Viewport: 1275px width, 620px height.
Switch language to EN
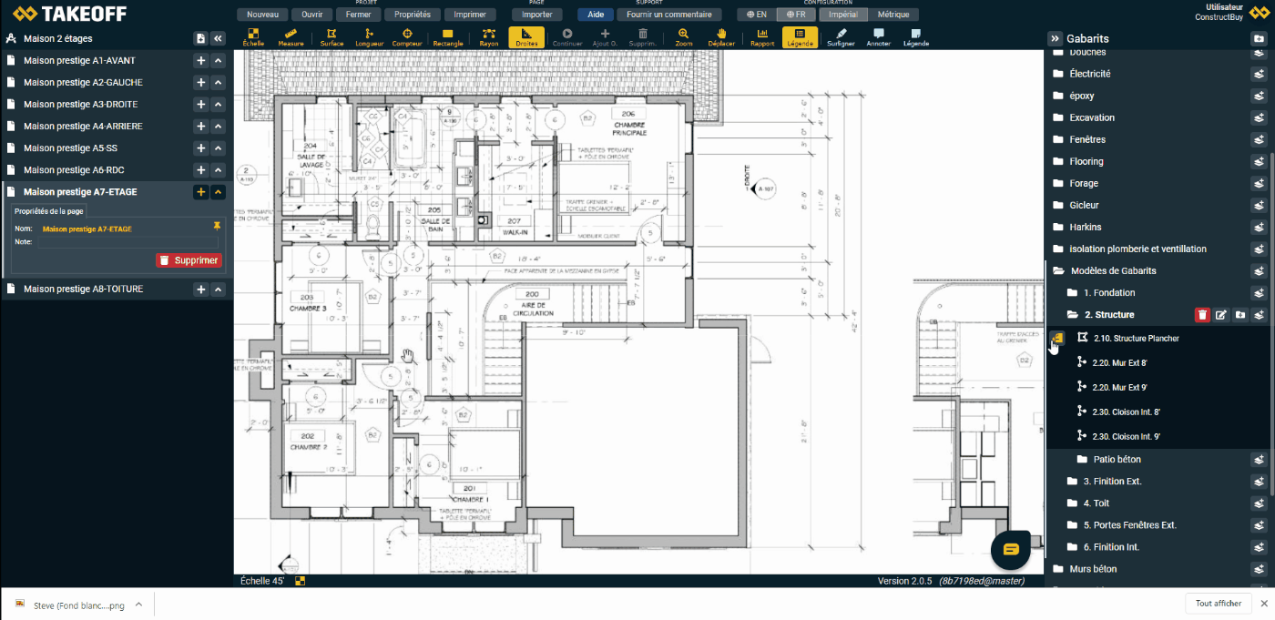click(x=756, y=15)
